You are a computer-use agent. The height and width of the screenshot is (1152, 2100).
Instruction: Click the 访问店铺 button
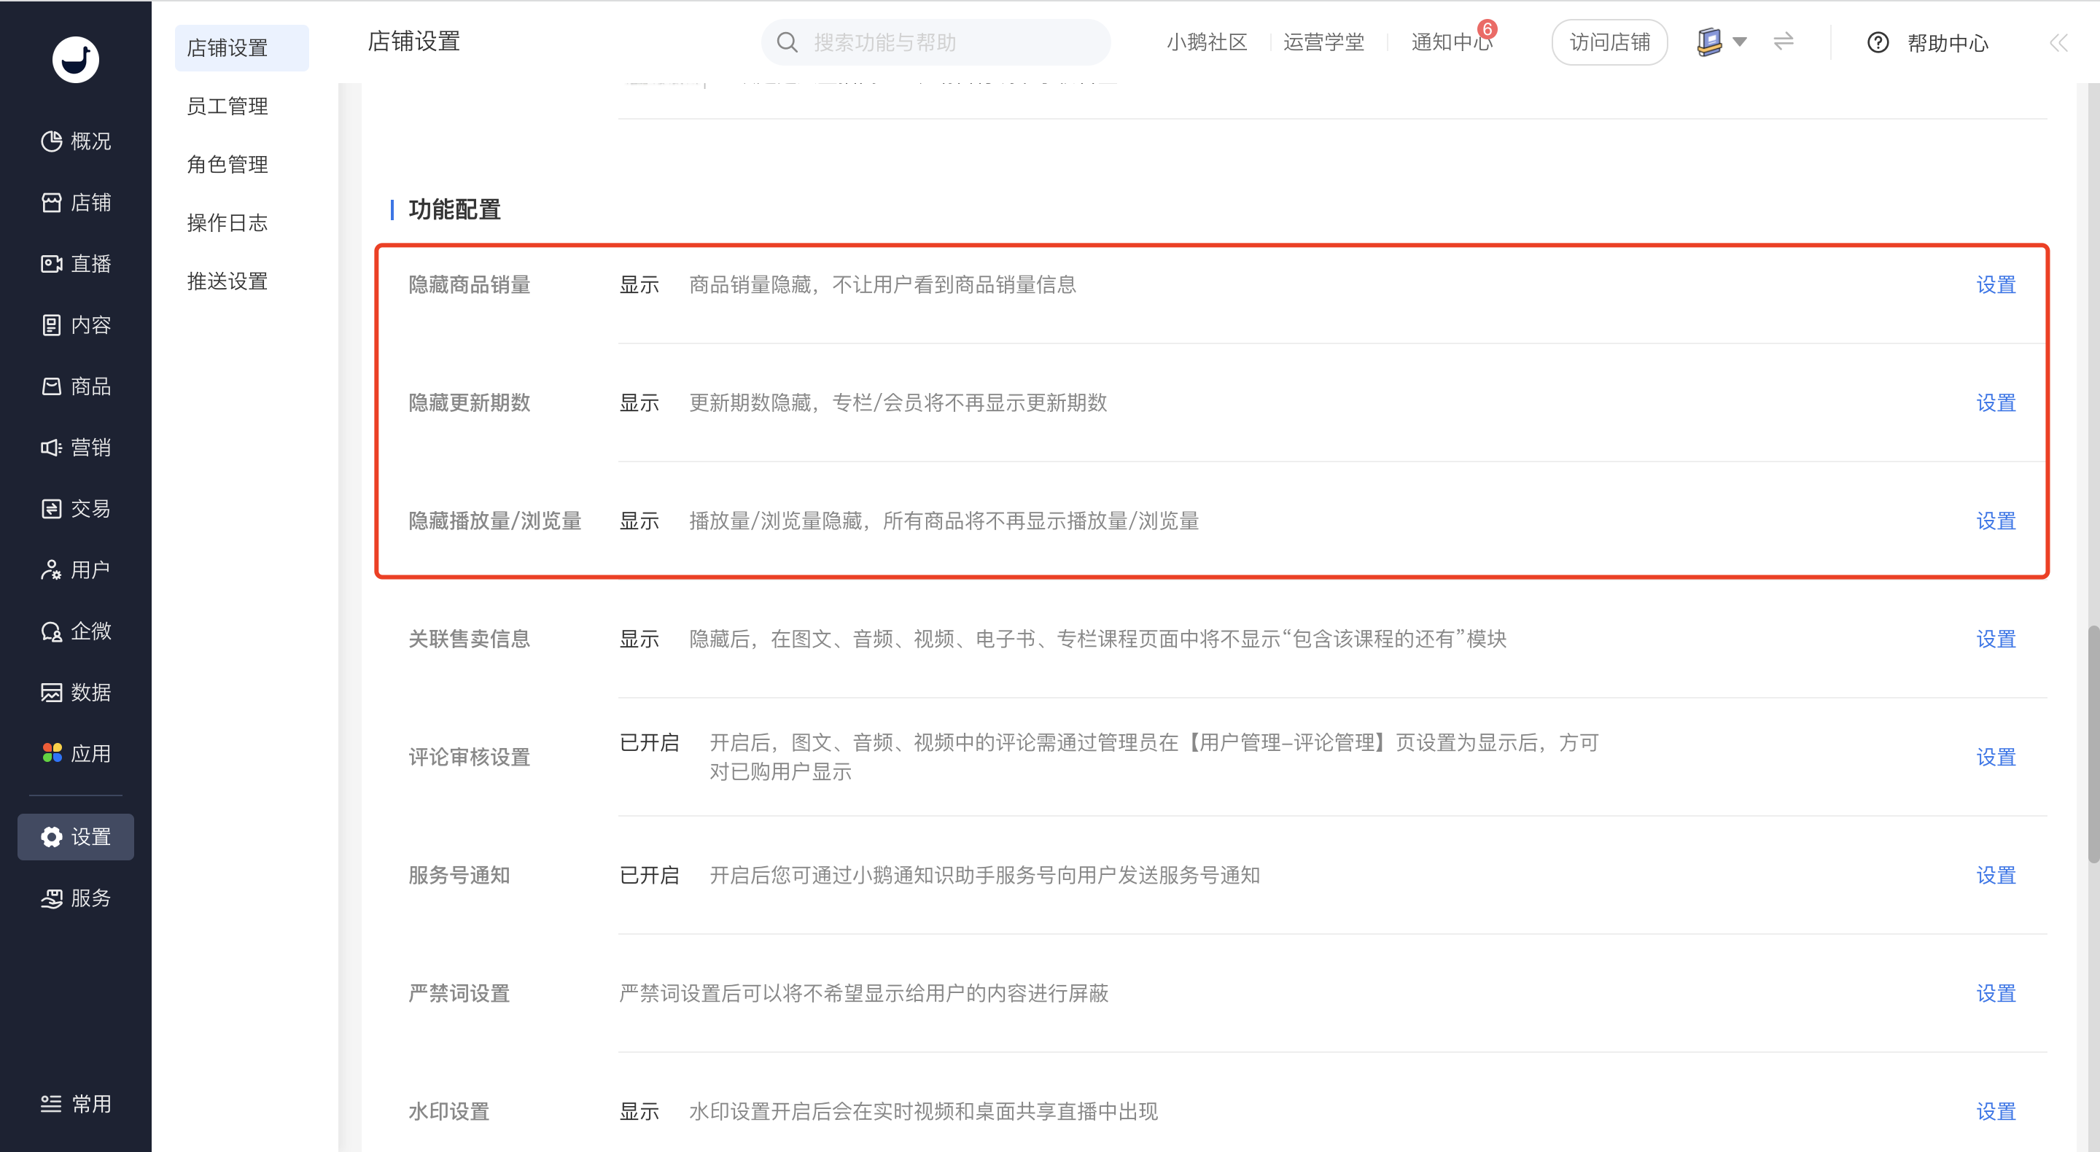click(x=1609, y=42)
